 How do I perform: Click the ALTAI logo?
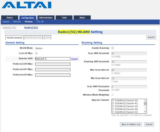(x=27, y=5)
